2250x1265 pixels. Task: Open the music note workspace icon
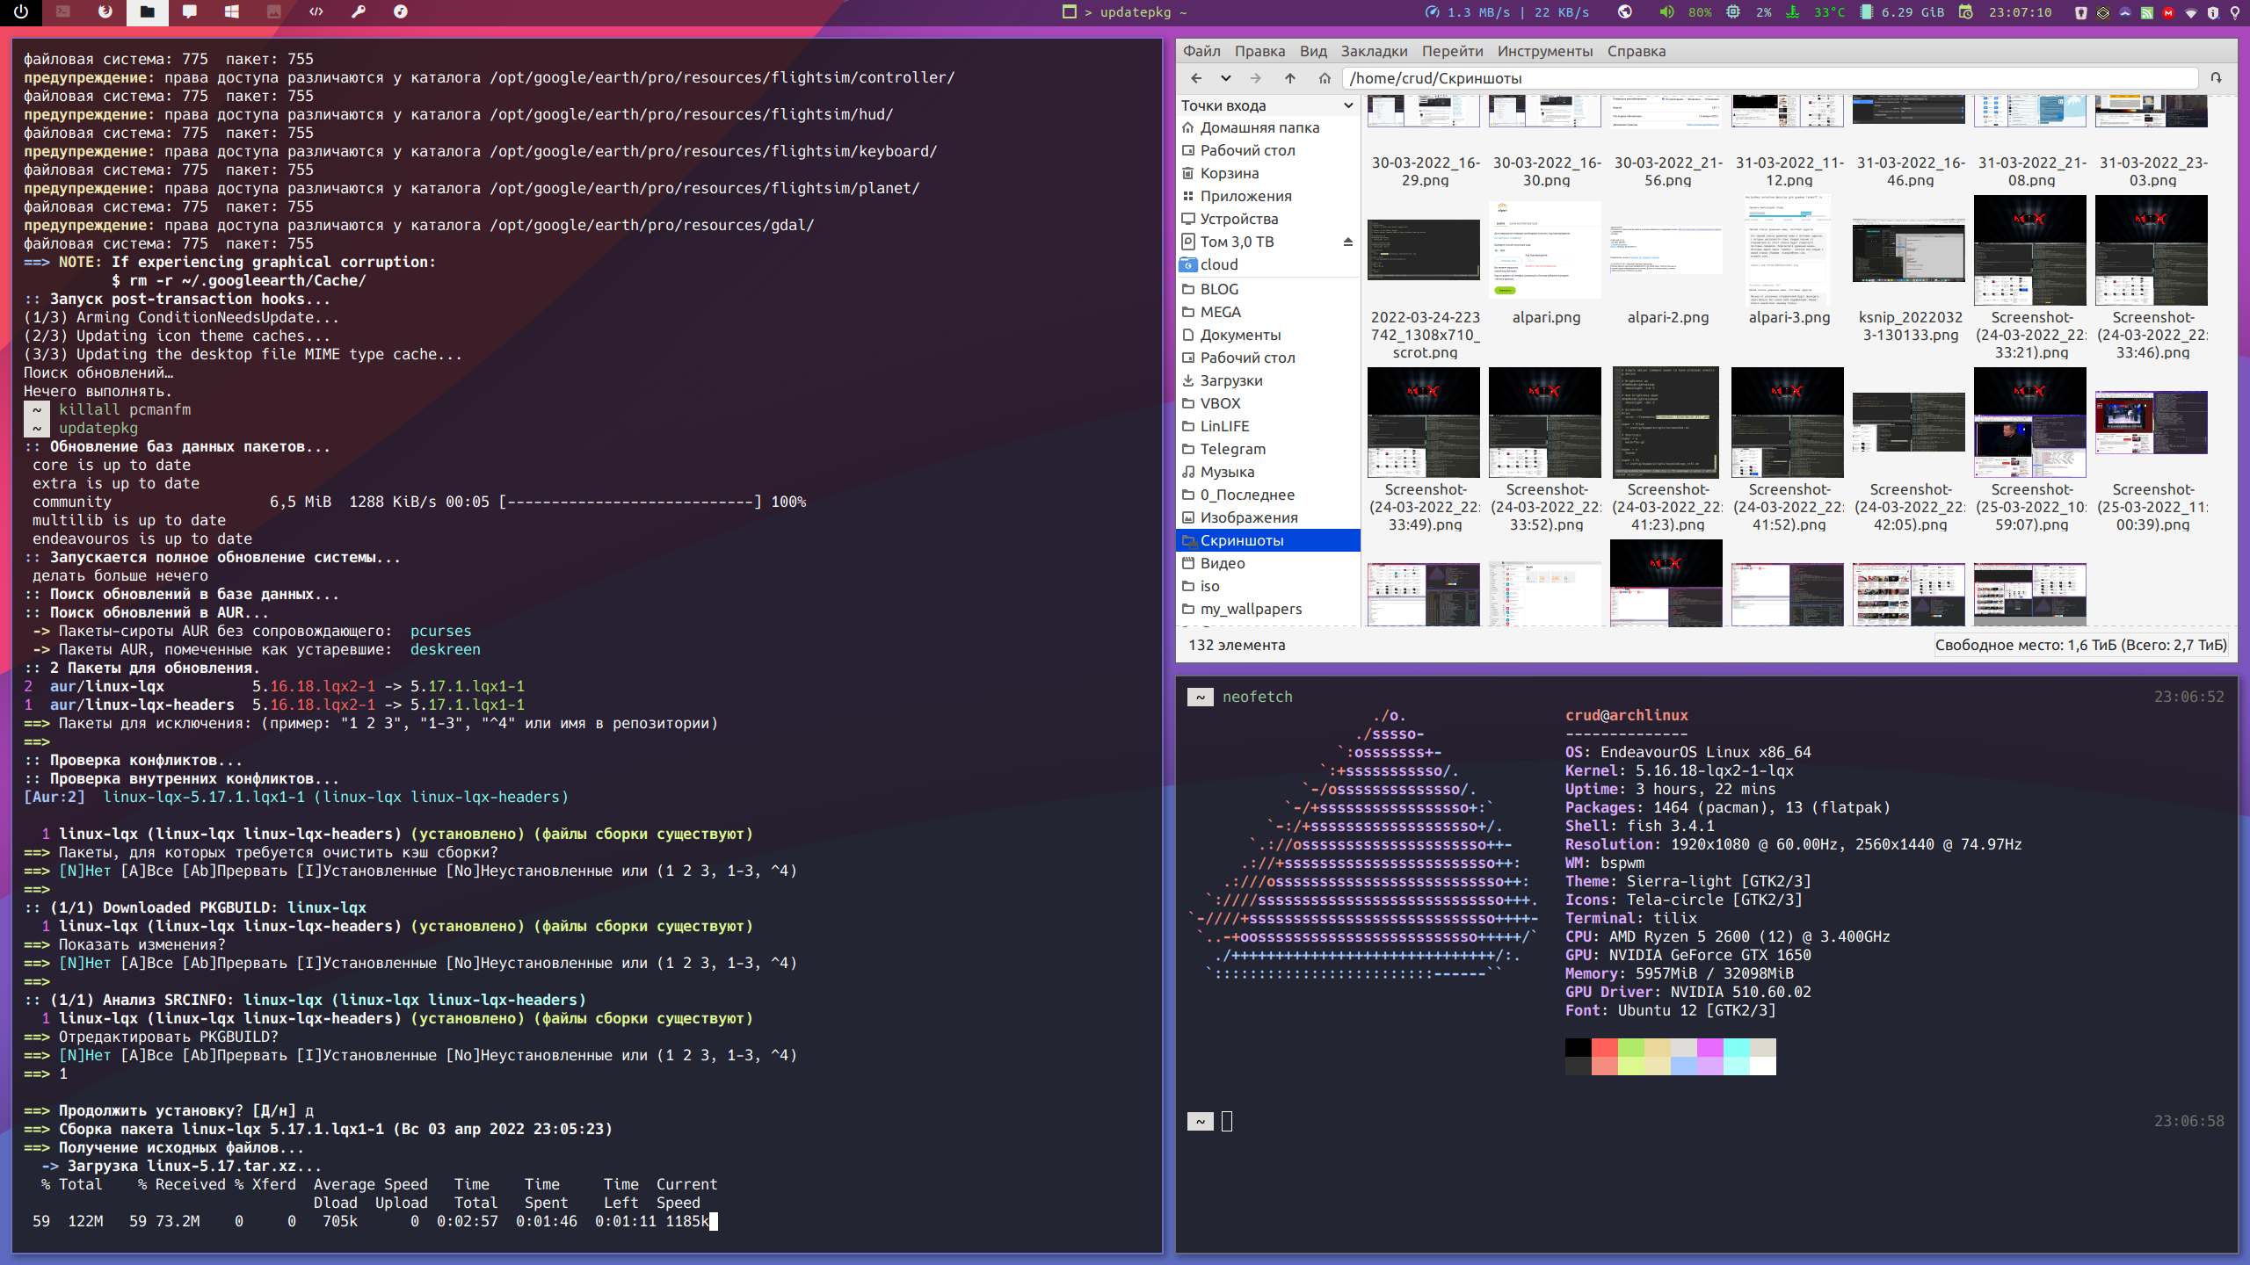point(401,11)
